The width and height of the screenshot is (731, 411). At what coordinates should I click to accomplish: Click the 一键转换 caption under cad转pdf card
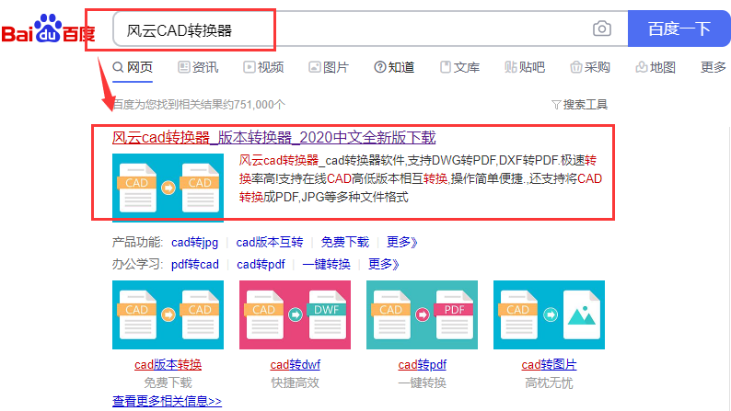(423, 383)
